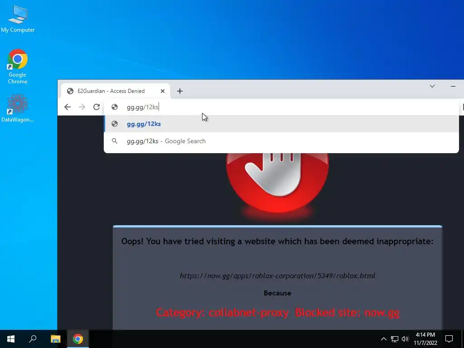This screenshot has height=348, width=464.
Task: Pick the gg.gg/12ks Google Search suggestion
Action: click(x=281, y=141)
